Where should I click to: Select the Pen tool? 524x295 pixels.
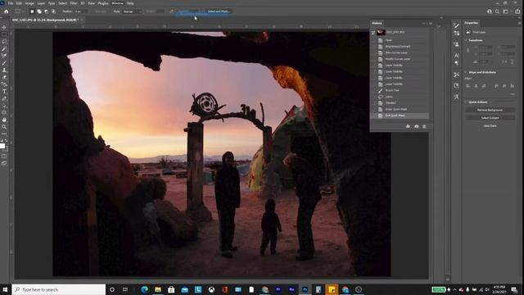tap(4, 98)
